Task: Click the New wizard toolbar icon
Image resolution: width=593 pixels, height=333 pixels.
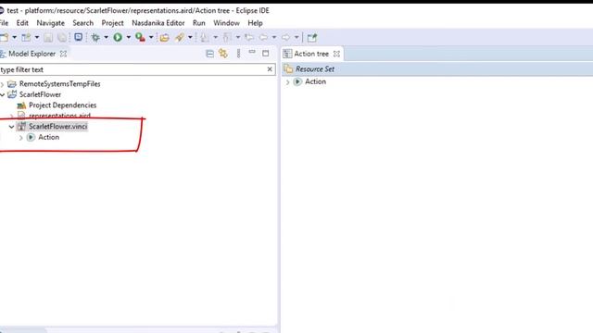Action: tap(4, 37)
